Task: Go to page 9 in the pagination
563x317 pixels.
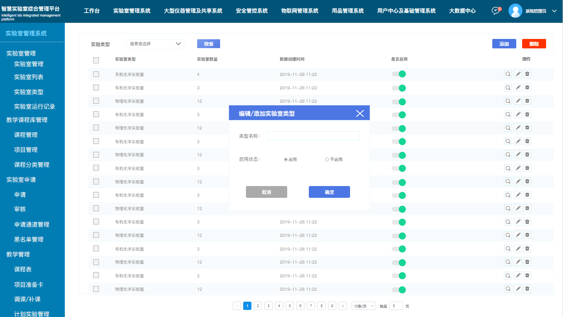Action: tap(332, 306)
